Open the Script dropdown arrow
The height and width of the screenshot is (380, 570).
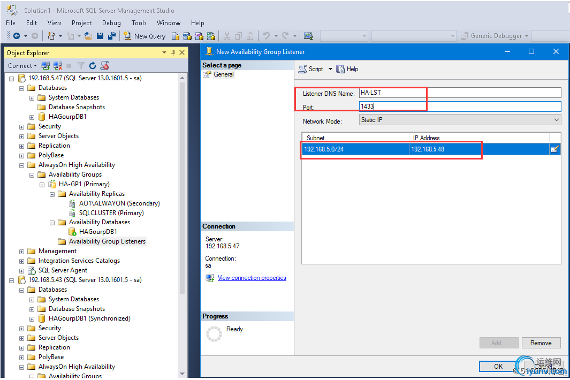tap(330, 69)
